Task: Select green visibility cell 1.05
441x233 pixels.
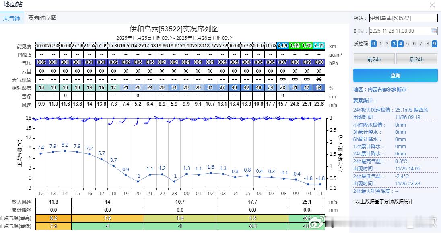Action: [x=295, y=46]
